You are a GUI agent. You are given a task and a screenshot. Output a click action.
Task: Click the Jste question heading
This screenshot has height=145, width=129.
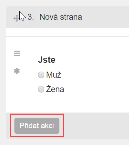pos(47,60)
